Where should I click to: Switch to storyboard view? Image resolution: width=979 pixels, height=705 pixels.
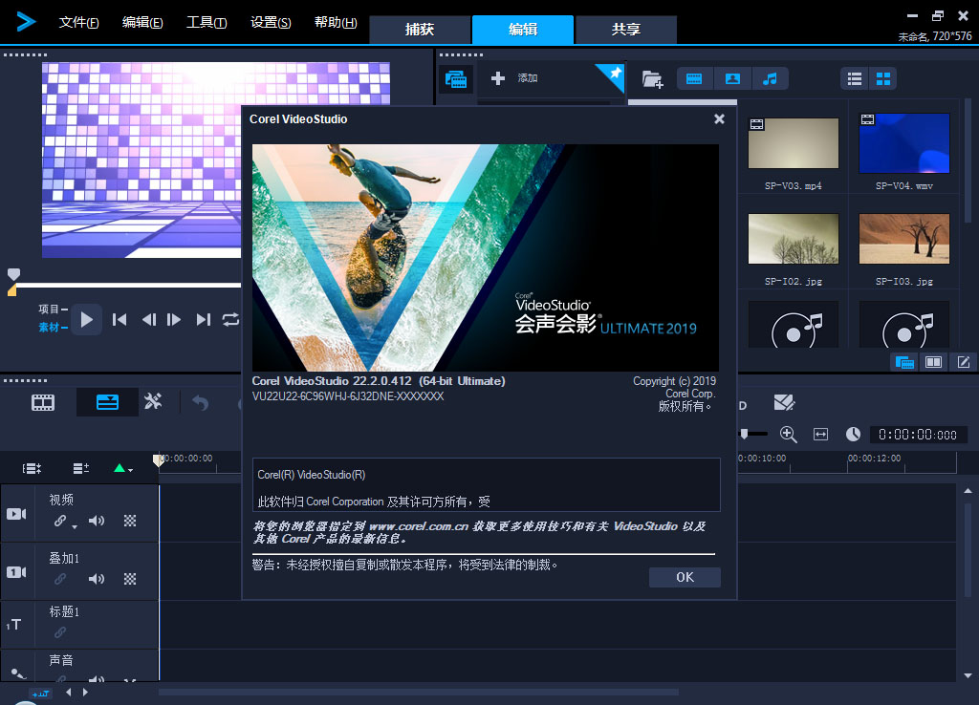tap(43, 402)
